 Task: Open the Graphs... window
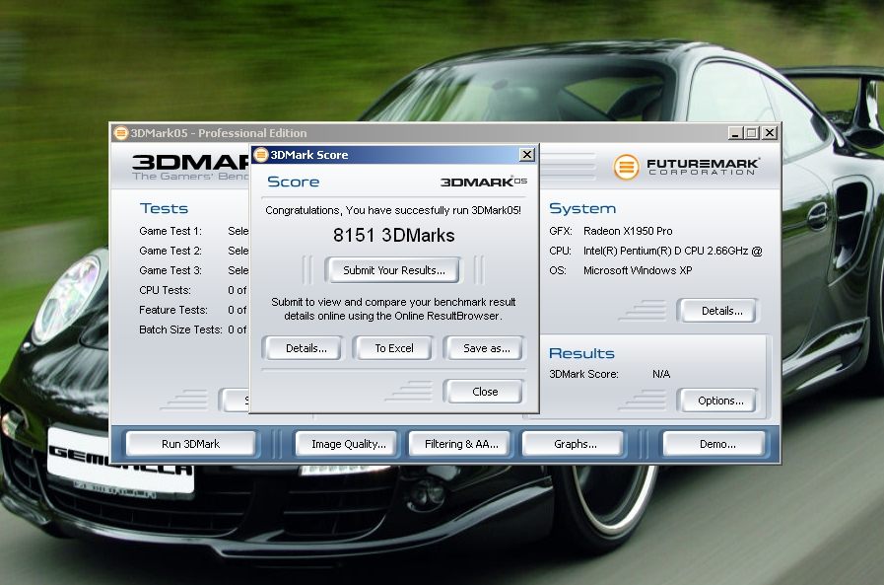click(x=575, y=444)
